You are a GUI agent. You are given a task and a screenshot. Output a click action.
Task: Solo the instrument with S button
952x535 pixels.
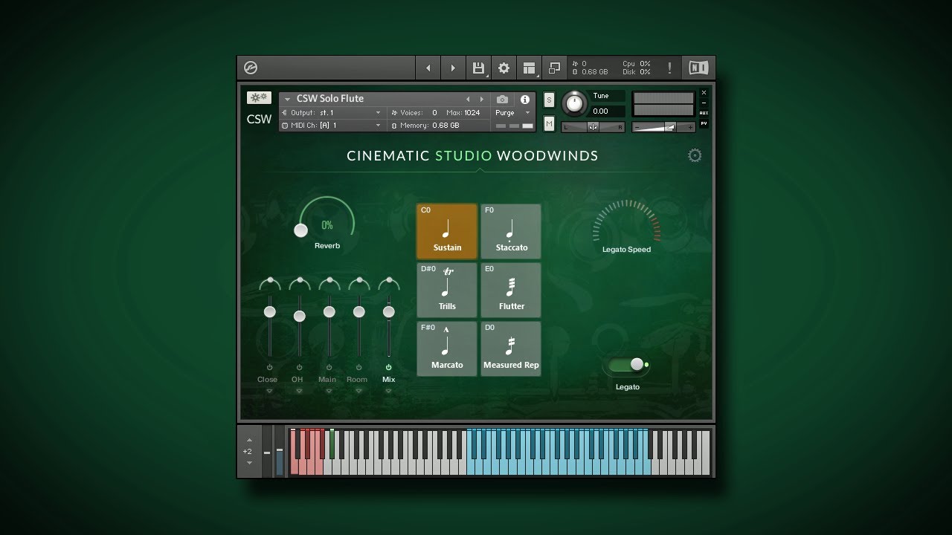[x=549, y=100]
